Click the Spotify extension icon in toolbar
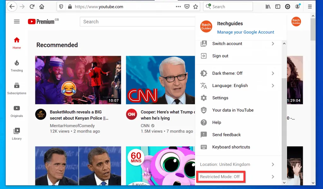The image size is (323, 189). coord(288,7)
